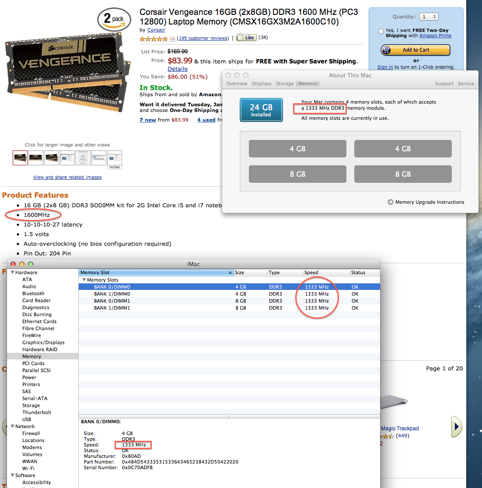Select Storage in the hardware list
Screen dimensions: 482x488
click(31, 405)
